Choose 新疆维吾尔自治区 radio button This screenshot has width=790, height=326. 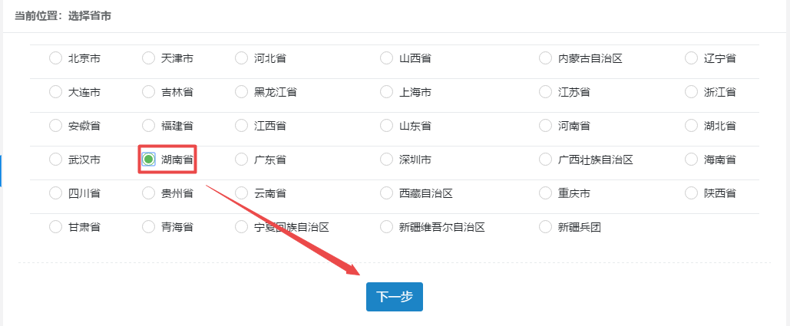[387, 227]
